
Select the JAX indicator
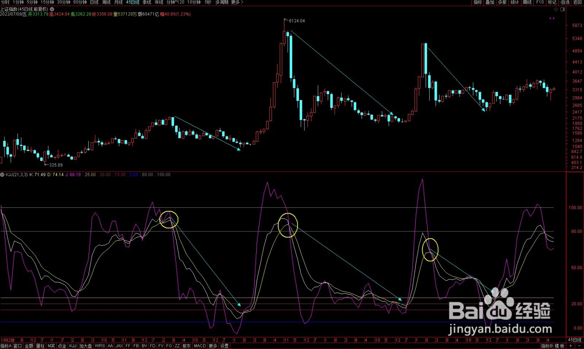[119, 346]
